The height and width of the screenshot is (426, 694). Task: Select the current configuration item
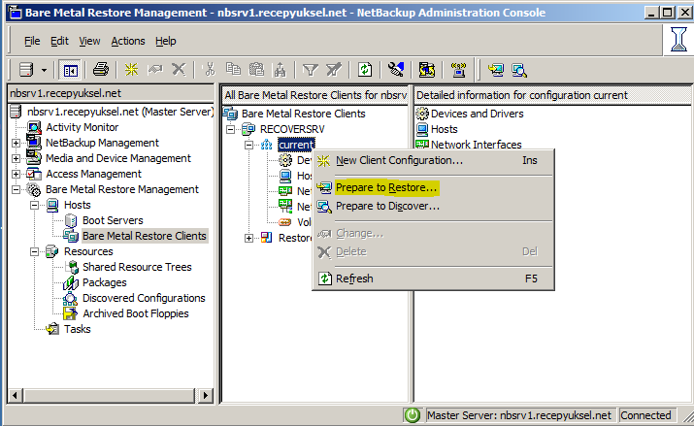click(296, 145)
